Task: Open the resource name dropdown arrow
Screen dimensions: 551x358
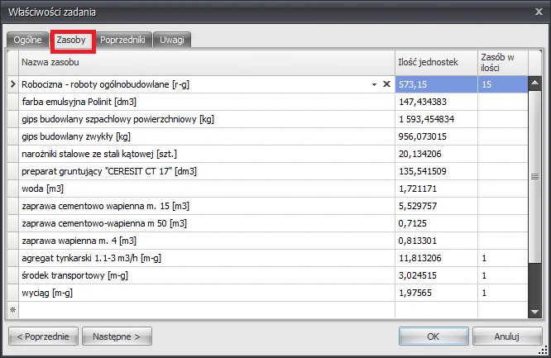Action: [374, 84]
